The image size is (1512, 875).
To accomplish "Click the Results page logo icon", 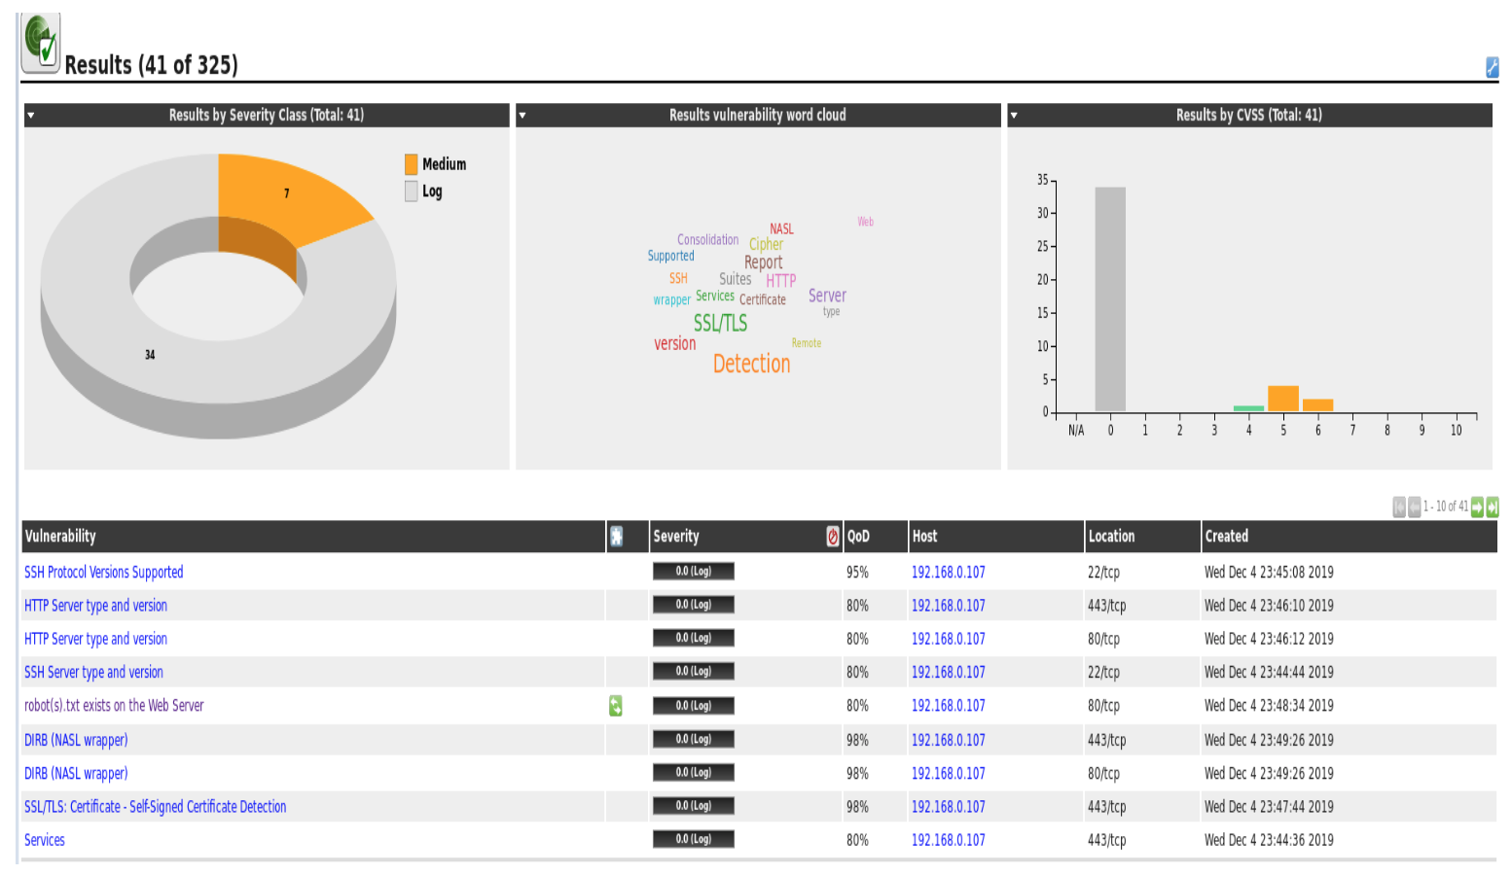I will [x=41, y=44].
